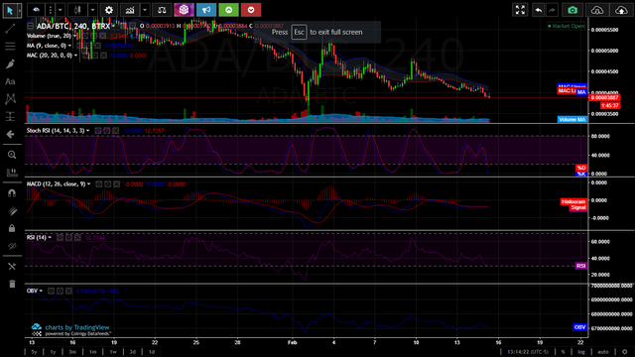Open the horizontal lines pitchfork tool
This screenshot has height=357, width=635.
pos(11,47)
